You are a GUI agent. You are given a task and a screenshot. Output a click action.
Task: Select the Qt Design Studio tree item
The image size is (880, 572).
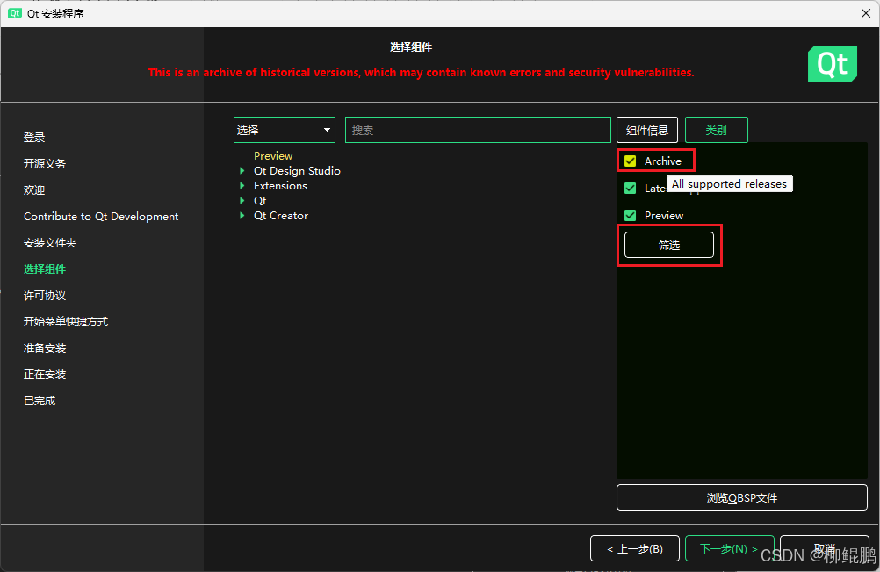pyautogui.click(x=297, y=170)
